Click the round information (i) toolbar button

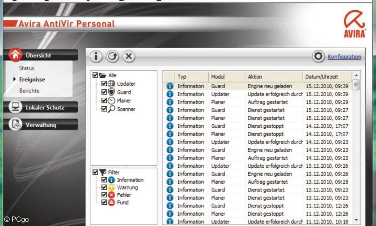(96, 56)
